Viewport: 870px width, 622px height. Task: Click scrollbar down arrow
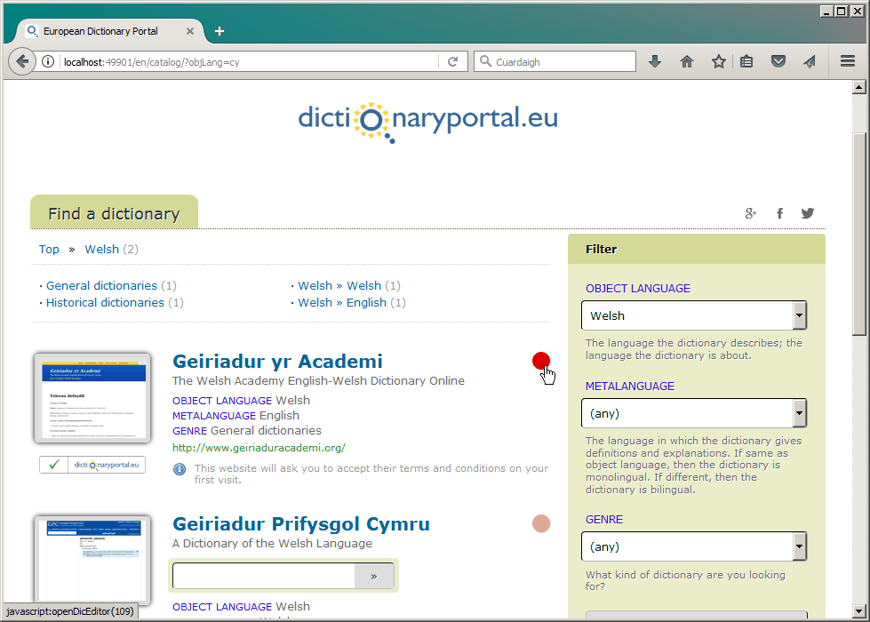click(x=859, y=611)
